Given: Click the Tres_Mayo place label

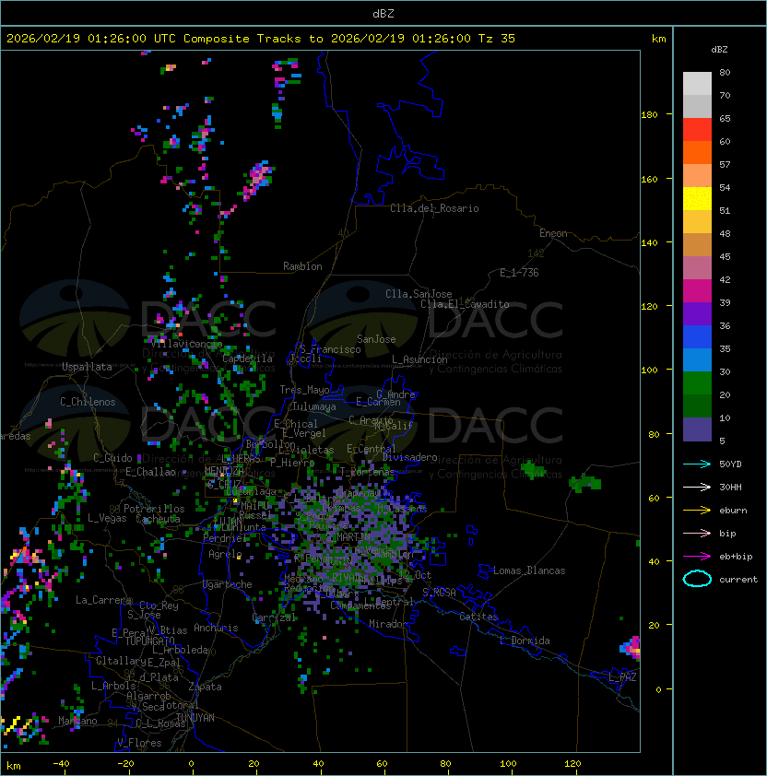Looking at the screenshot, I should coord(304,390).
